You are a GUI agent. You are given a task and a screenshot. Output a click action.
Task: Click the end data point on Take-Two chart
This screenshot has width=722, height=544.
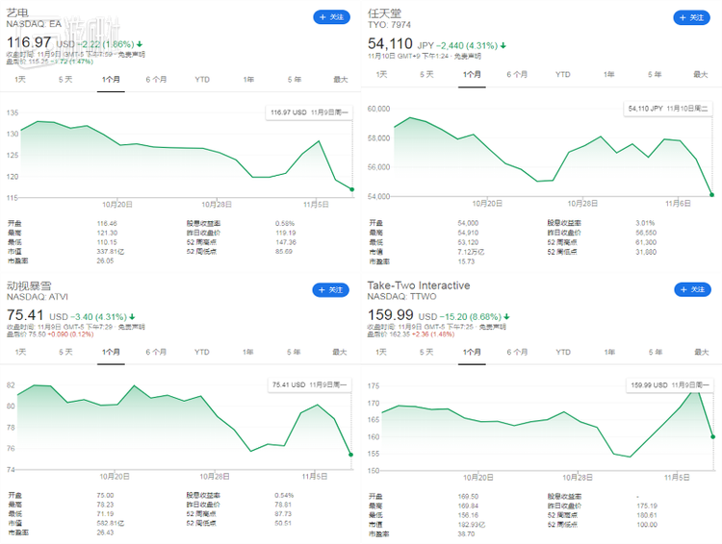click(x=712, y=437)
